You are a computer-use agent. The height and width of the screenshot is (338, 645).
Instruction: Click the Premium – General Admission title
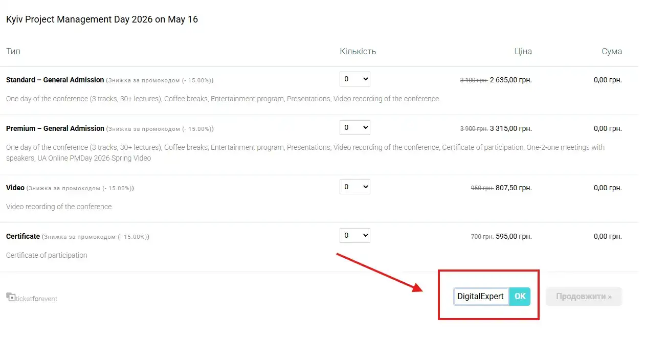(x=55, y=128)
